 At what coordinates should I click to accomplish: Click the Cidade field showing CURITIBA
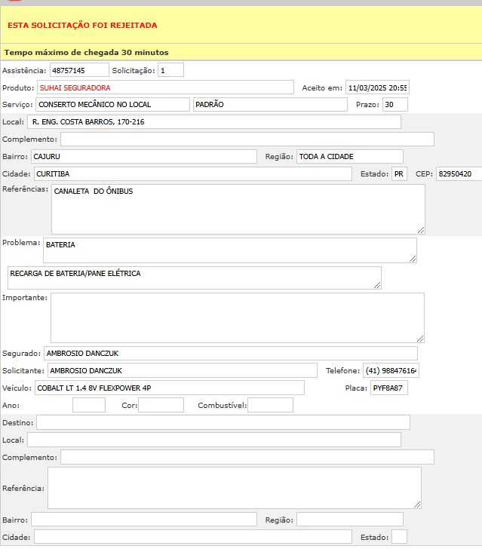tap(192, 174)
